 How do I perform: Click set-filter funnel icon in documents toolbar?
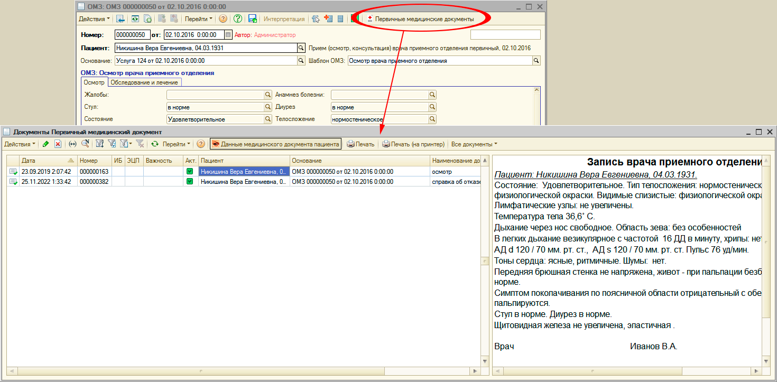(x=99, y=144)
